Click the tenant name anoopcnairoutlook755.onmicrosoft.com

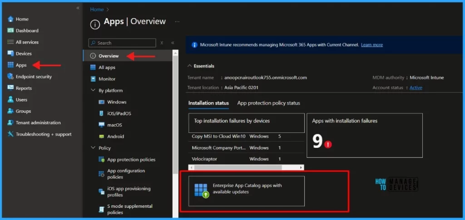click(265, 78)
